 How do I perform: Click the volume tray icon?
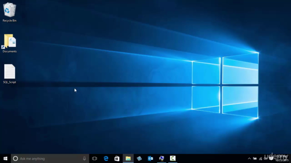tap(266, 158)
